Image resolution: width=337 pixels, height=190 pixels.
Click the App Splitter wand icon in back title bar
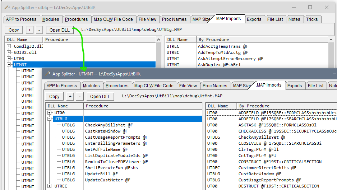6,7
